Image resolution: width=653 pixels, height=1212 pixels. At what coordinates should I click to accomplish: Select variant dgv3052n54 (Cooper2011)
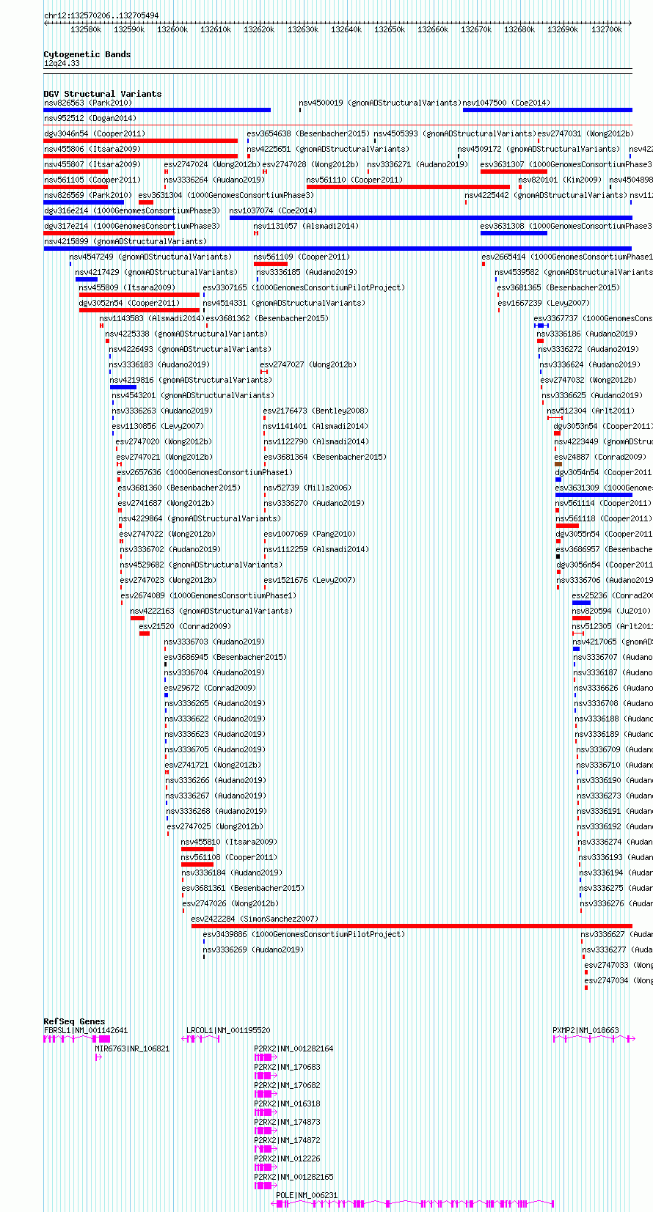click(x=129, y=303)
